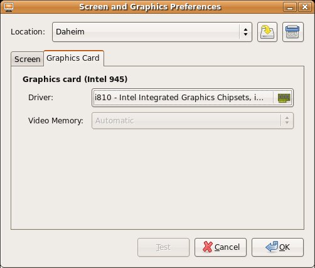315x268 pixels.
Task: Click the Test button
Action: pyautogui.click(x=163, y=247)
